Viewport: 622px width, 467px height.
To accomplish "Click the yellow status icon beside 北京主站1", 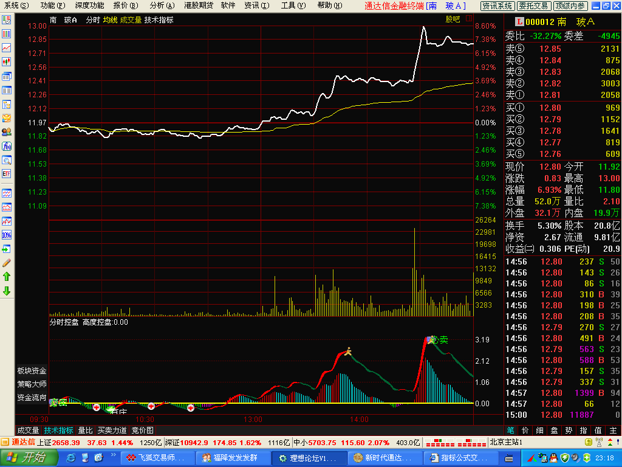I will click(x=589, y=442).
